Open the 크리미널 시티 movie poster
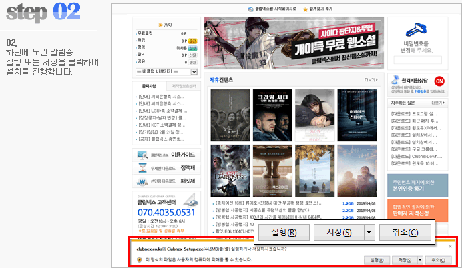 272,115
